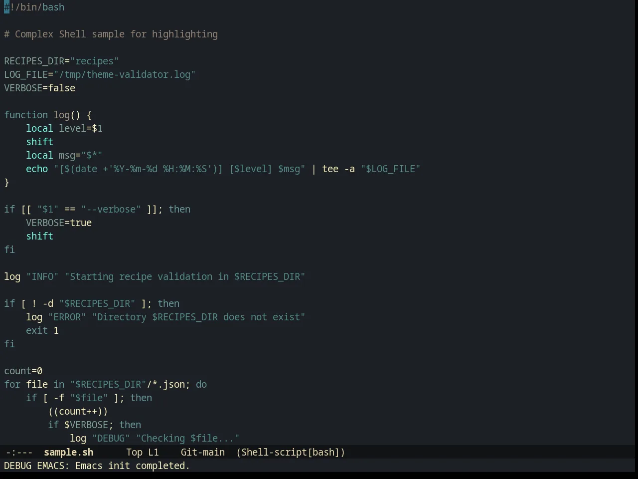This screenshot has width=638, height=479.
Task: Click the 'if [ ! -d "$RECIPES_DIR" ]' line
Action: [92, 303]
